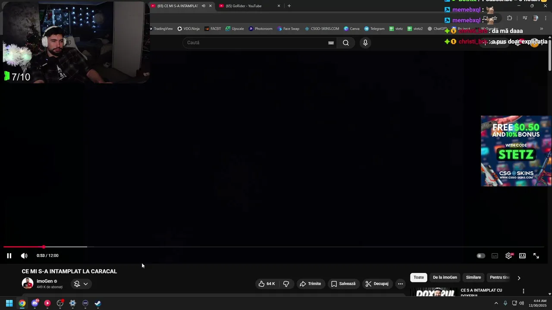Open a new browser tab
Screen dimensions: 552x310
tap(289, 6)
